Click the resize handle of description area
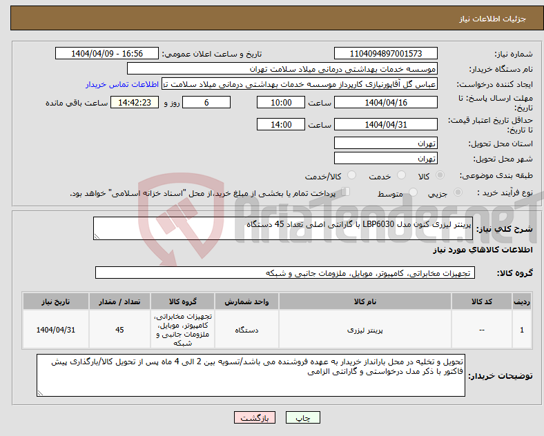 [x=97, y=237]
